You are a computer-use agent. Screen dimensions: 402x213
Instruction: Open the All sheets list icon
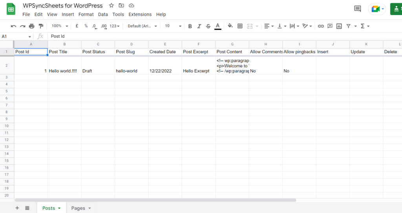pos(27,208)
